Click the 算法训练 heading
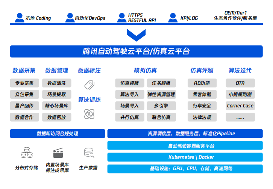The height and width of the screenshot is (189, 273). coord(89,100)
